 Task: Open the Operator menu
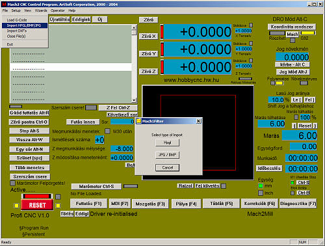(58, 10)
